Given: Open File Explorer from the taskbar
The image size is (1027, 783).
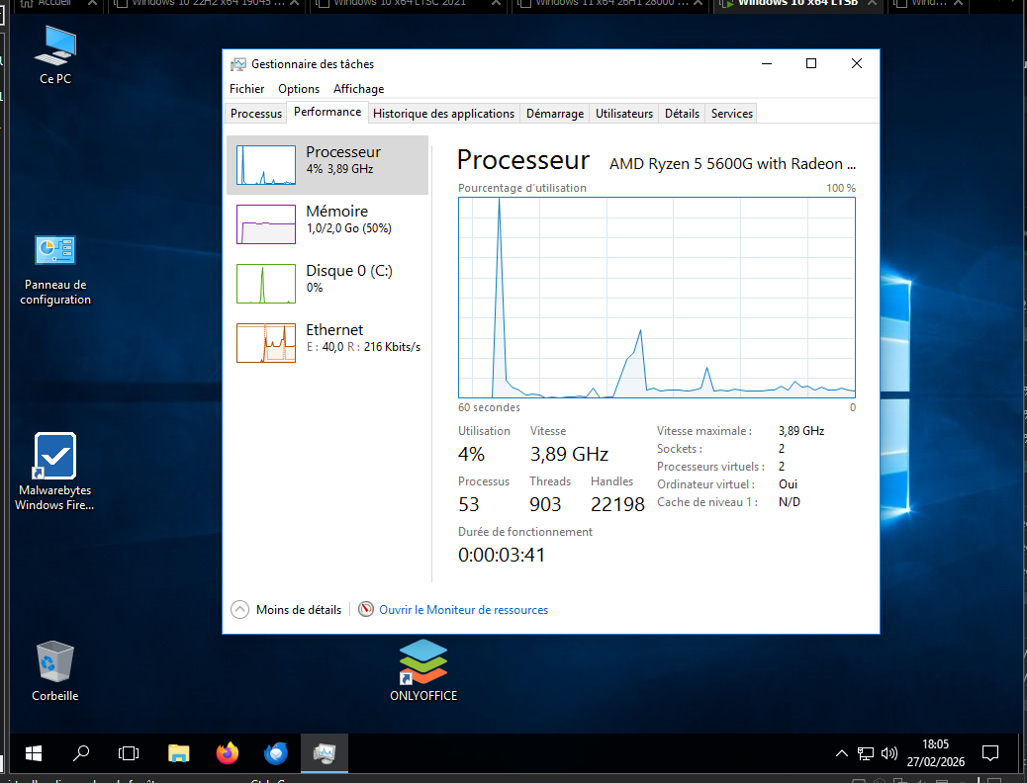Looking at the screenshot, I should click(x=178, y=753).
